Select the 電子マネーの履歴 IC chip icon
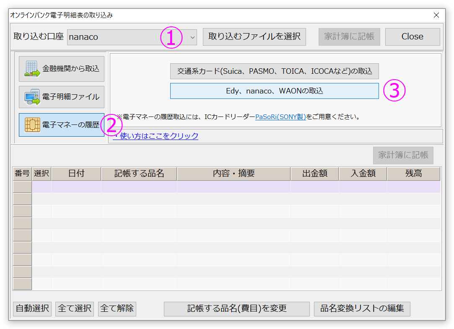This screenshot has height=329, width=454. click(61, 125)
